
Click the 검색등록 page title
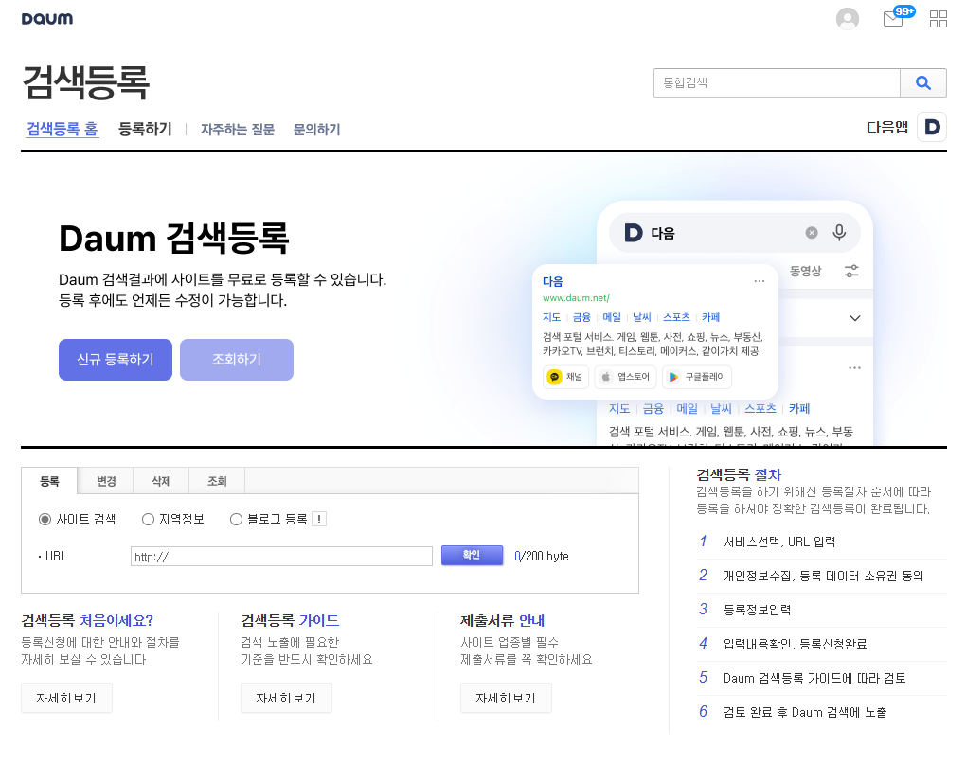click(x=85, y=82)
